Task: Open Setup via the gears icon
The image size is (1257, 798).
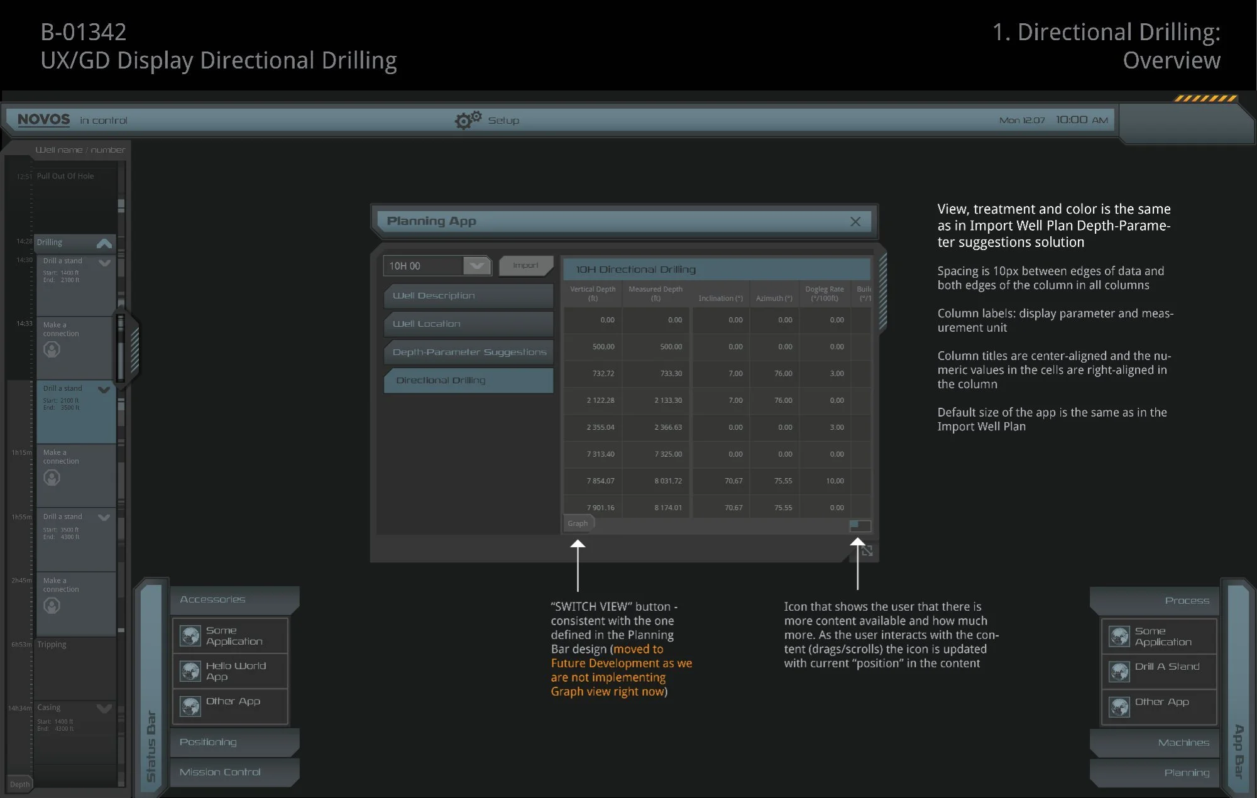Action: click(x=468, y=120)
